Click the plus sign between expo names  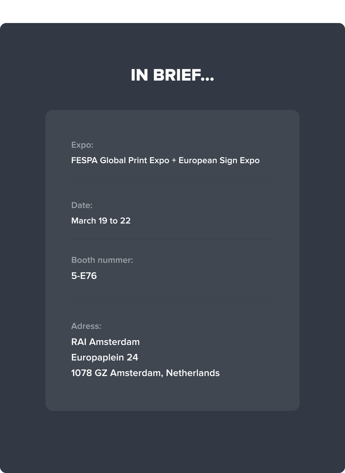point(174,161)
